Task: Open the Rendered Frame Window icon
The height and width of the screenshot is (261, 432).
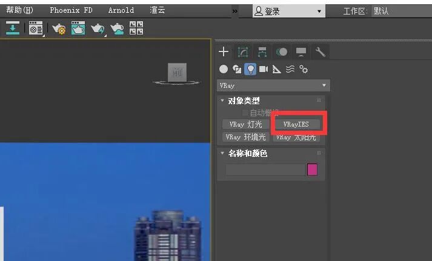Action: tap(78, 28)
